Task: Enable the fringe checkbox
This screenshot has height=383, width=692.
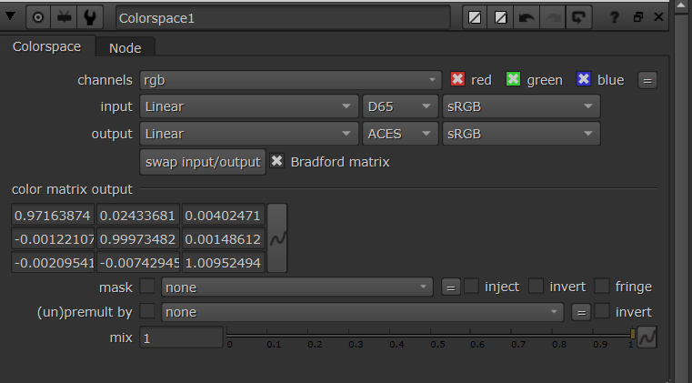Action: [602, 287]
